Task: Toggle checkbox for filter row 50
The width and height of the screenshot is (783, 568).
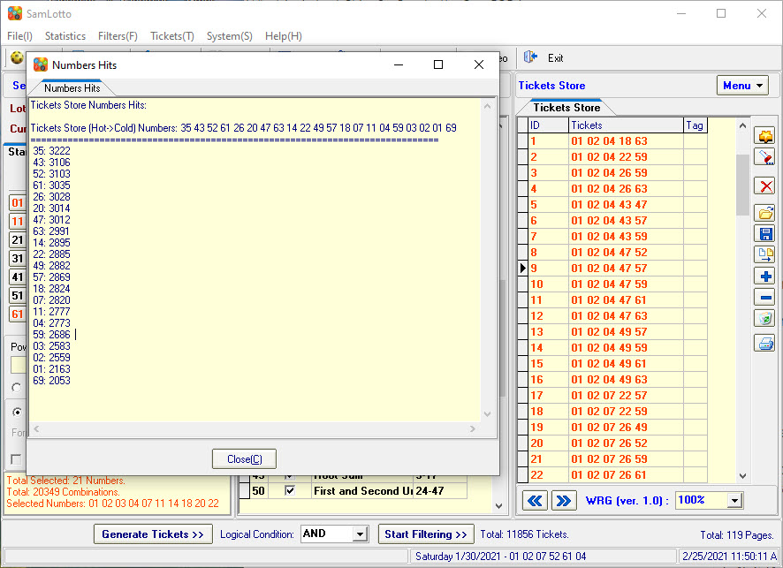Action: coord(289,490)
